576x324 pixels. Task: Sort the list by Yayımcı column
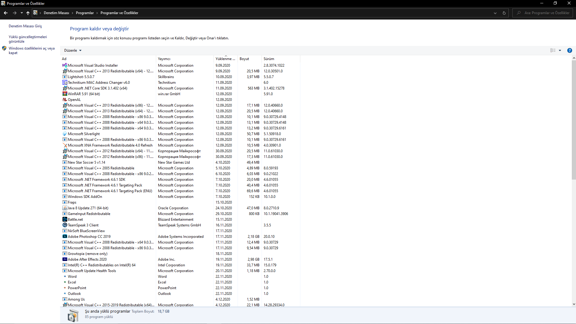[x=185, y=59]
